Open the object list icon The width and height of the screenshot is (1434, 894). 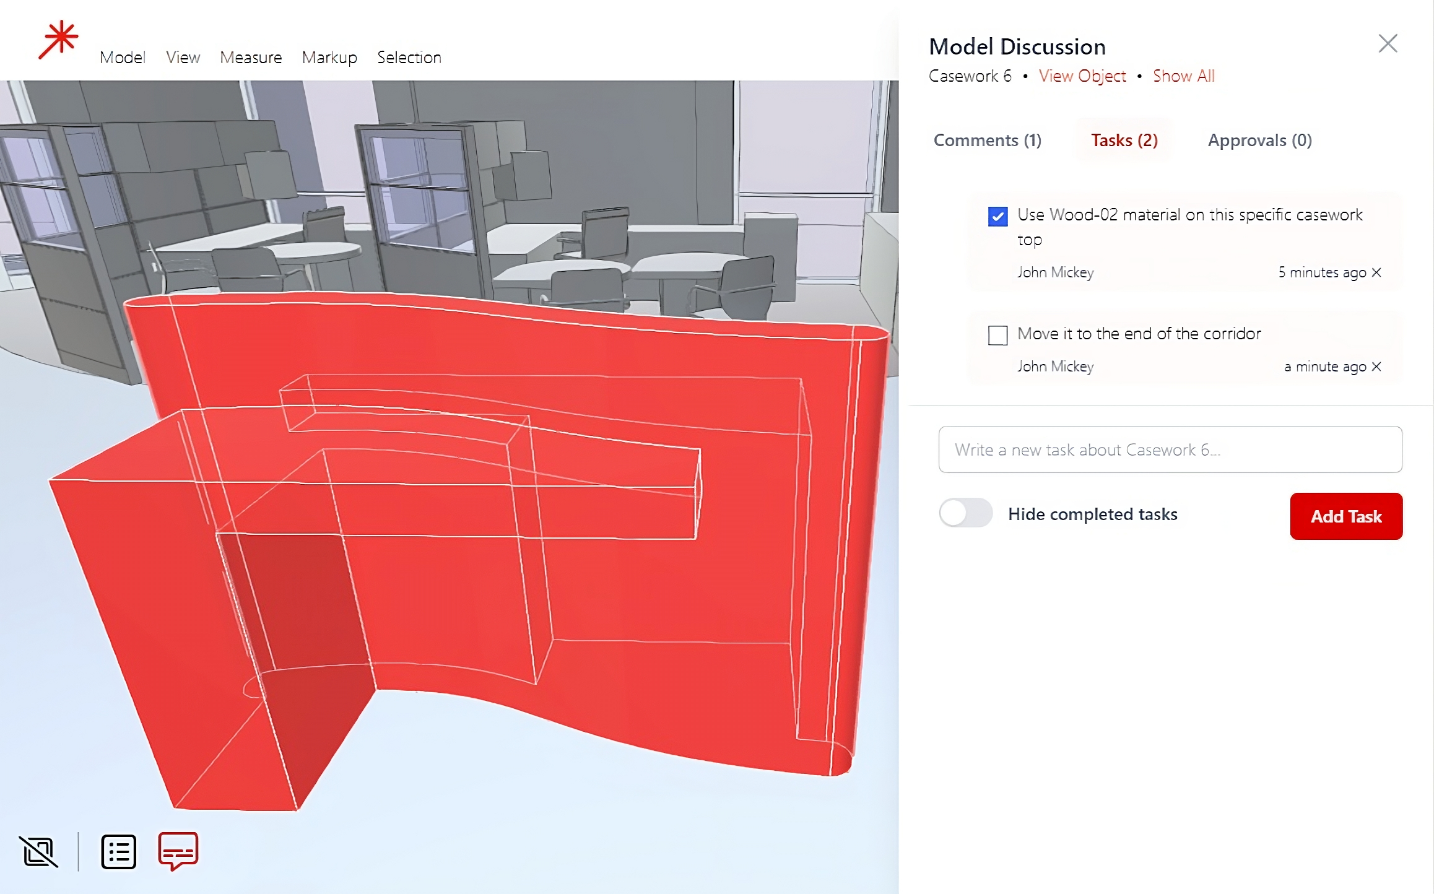(118, 852)
